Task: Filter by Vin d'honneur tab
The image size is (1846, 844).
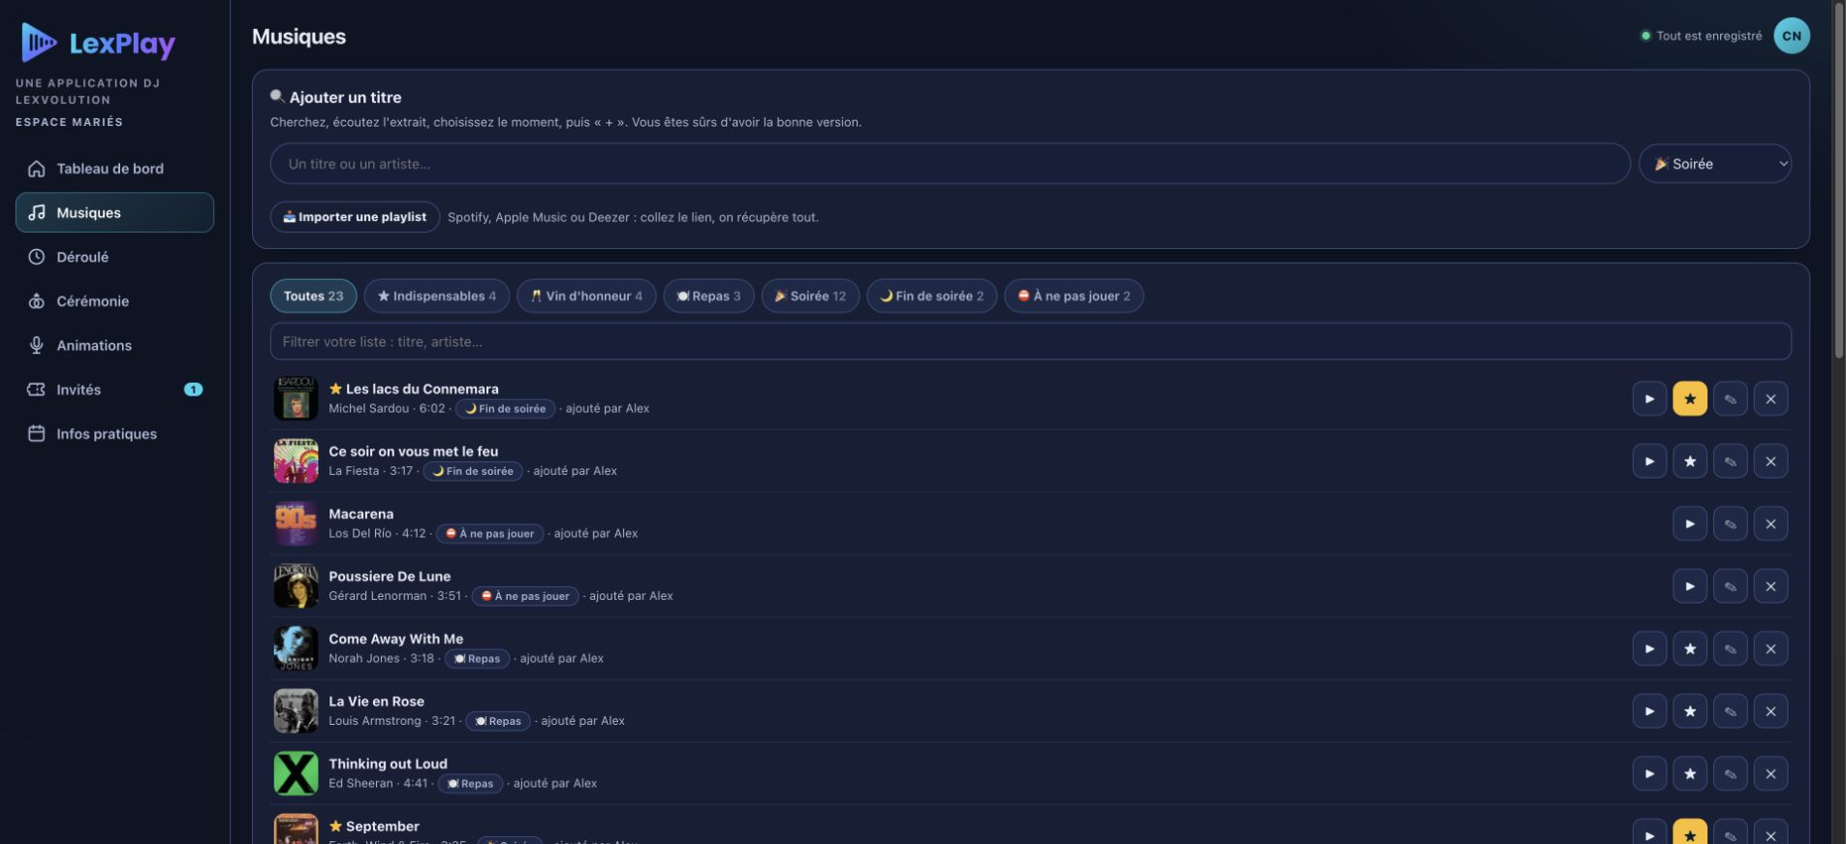Action: click(x=586, y=296)
